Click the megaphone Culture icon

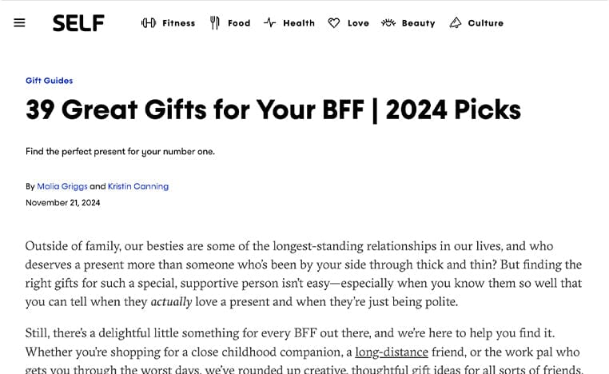click(456, 23)
